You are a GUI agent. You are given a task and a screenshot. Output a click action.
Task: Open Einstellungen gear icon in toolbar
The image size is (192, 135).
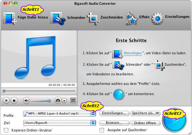coord(157,19)
